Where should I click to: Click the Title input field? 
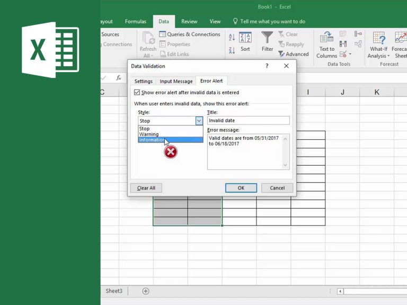coord(248,121)
